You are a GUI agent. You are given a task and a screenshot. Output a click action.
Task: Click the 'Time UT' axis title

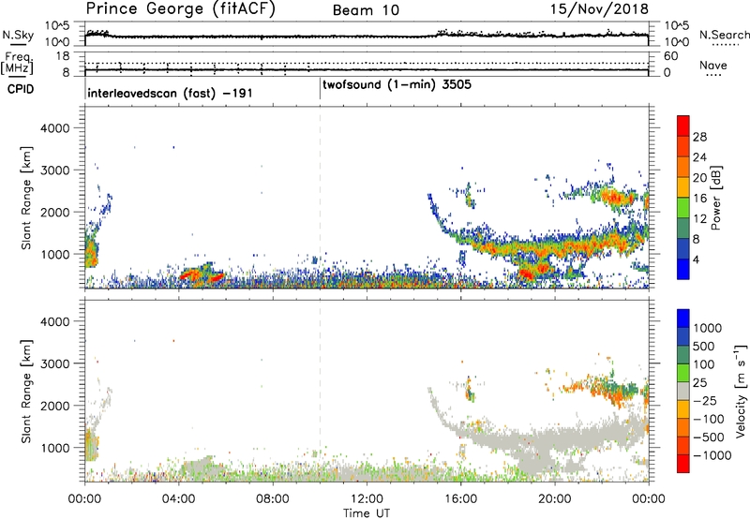367,512
